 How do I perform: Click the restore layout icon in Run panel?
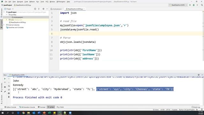5,87
